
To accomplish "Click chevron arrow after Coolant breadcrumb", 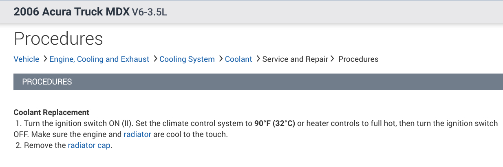I will tap(258, 59).
